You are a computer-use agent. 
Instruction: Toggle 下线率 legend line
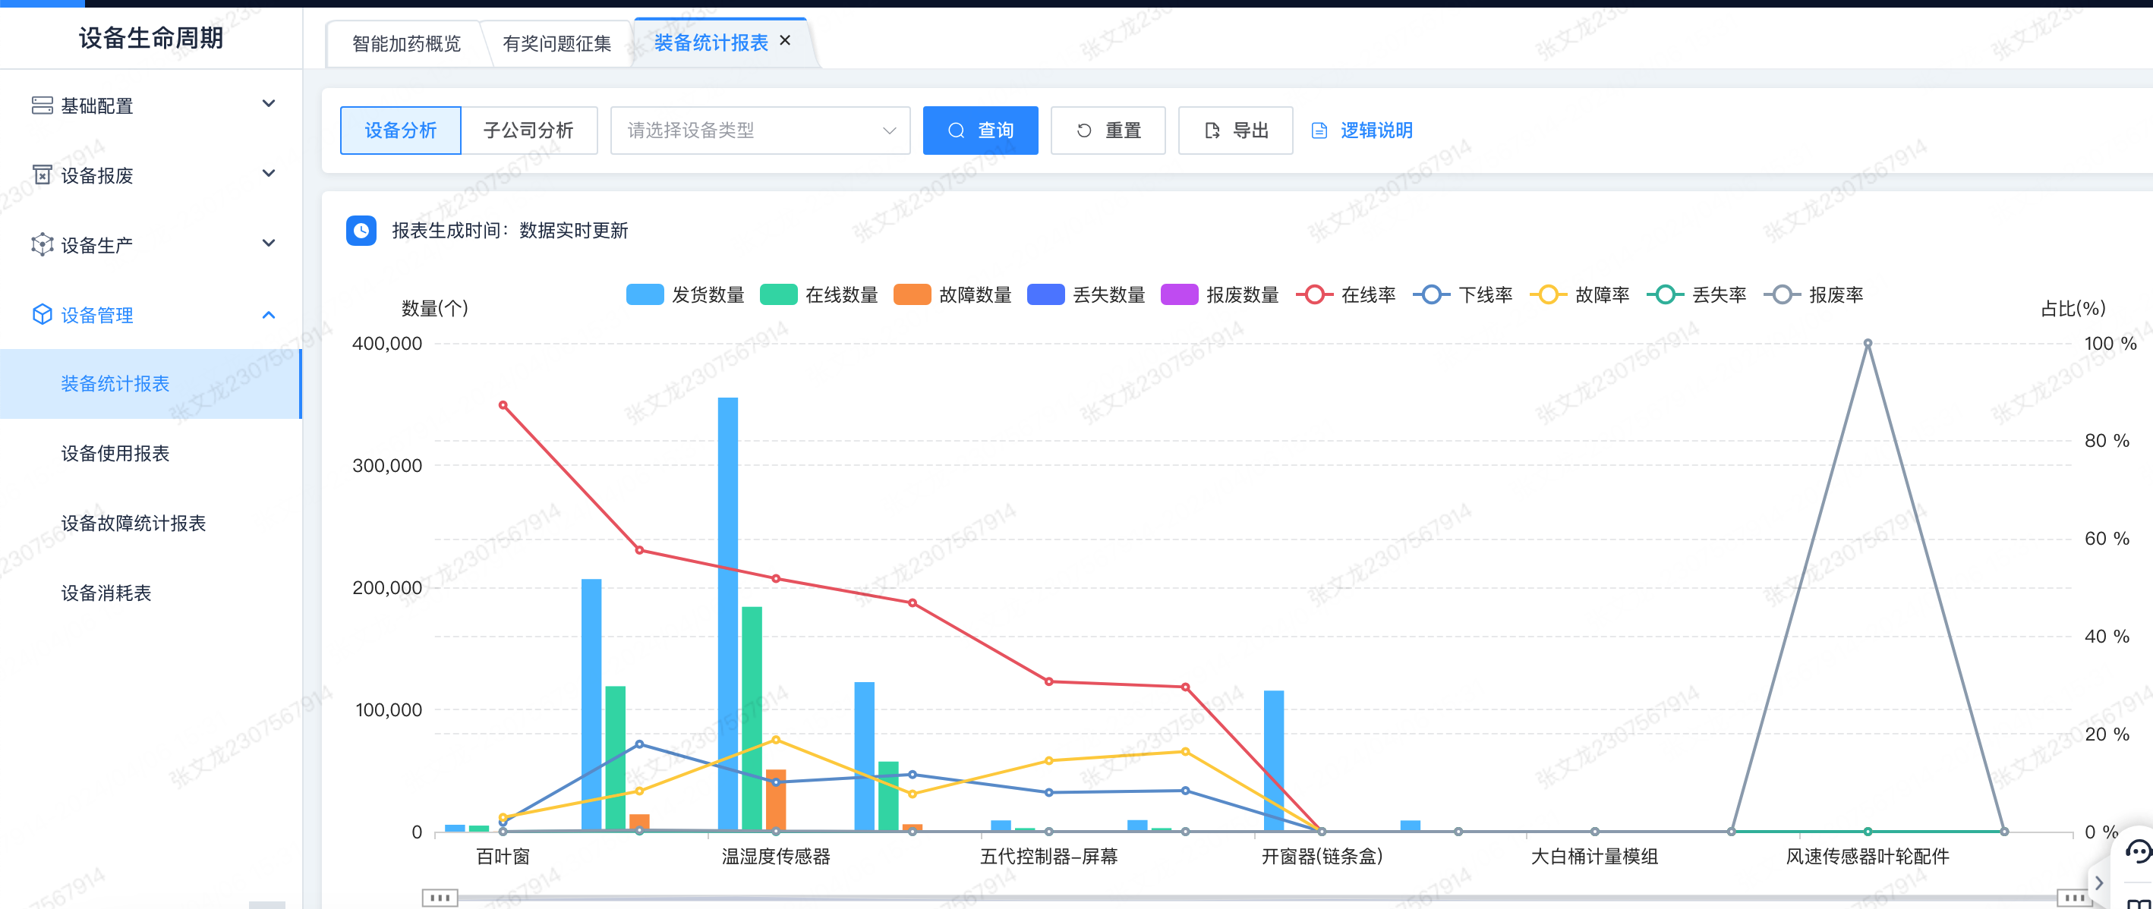1463,295
